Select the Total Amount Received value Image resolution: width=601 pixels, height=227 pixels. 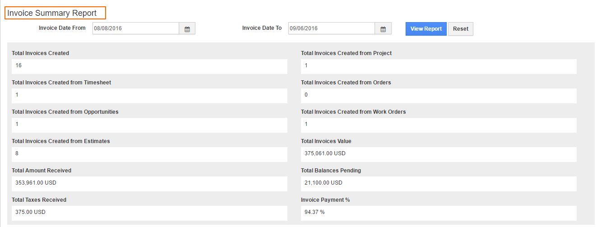coord(36,183)
